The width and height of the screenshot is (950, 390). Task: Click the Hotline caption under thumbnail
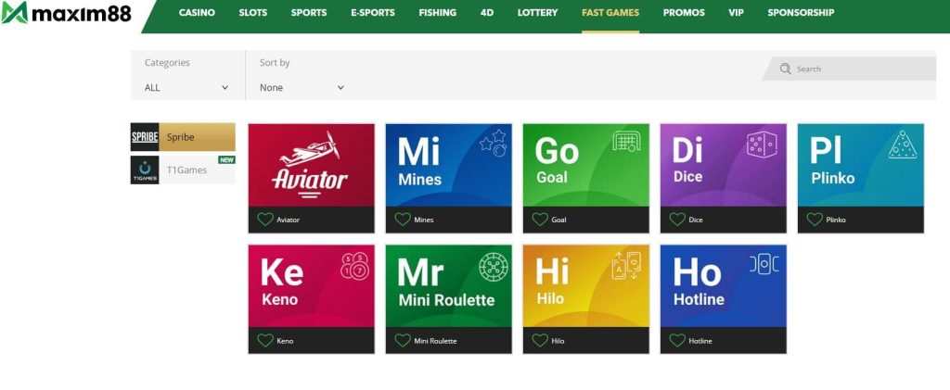pyautogui.click(x=700, y=341)
